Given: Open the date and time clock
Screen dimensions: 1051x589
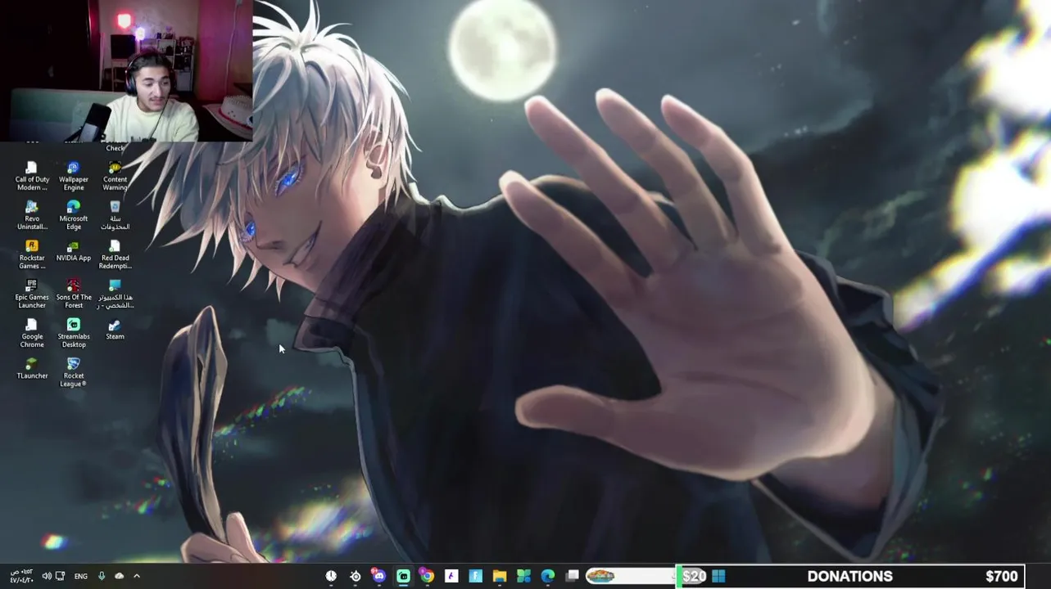Looking at the screenshot, I should pyautogui.click(x=21, y=576).
